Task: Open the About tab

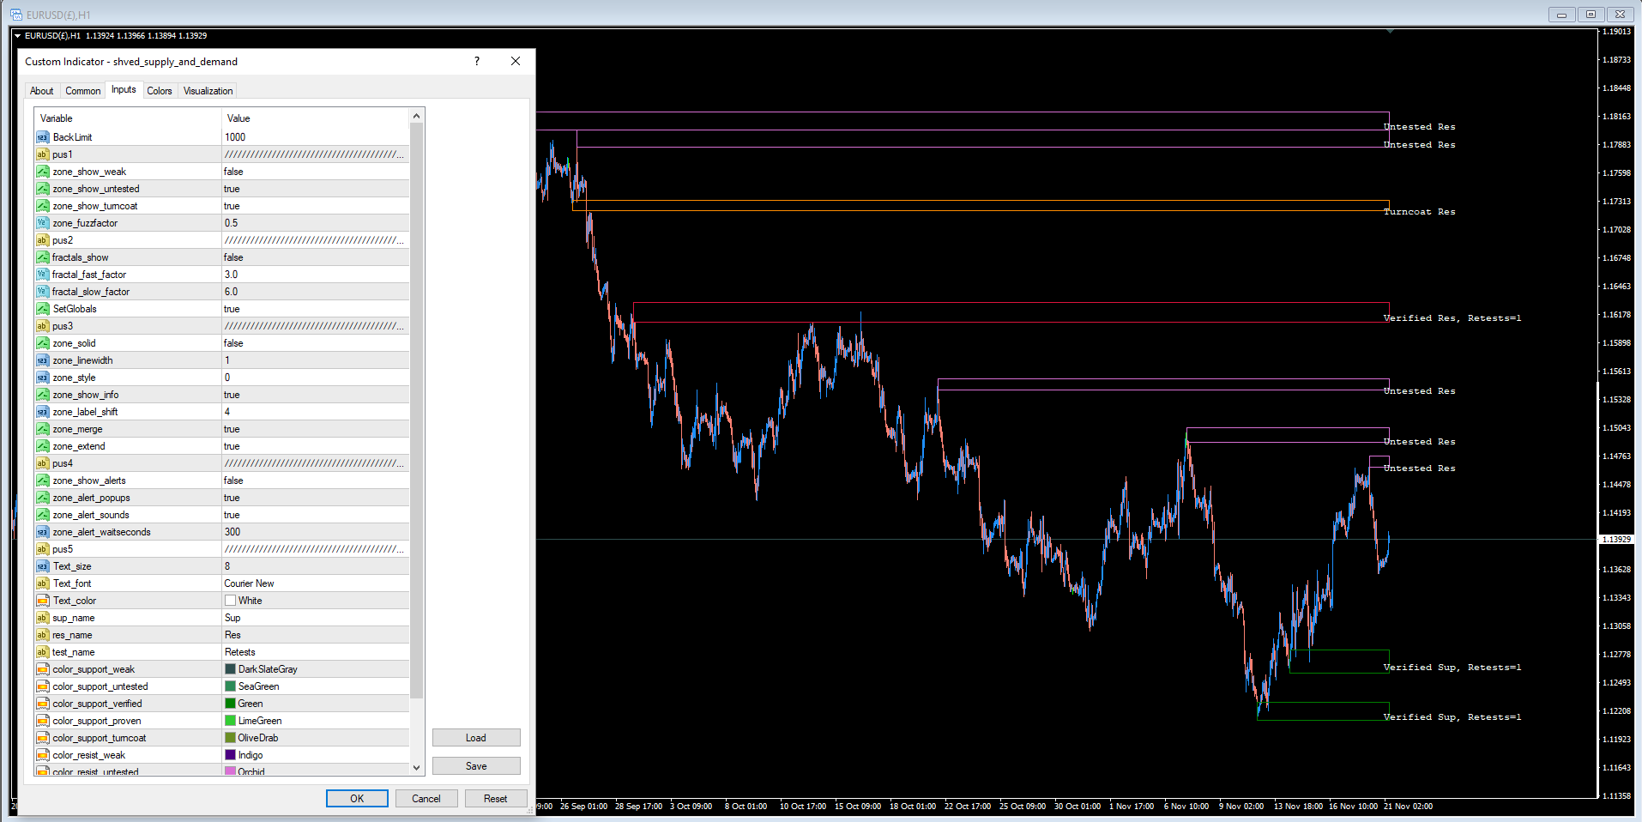Action: point(41,91)
